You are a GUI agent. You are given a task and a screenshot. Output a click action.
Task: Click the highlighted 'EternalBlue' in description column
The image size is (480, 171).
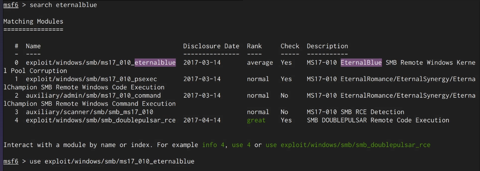click(x=361, y=63)
